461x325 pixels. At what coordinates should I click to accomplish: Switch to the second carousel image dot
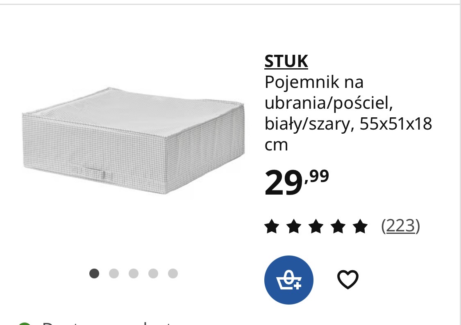click(114, 273)
